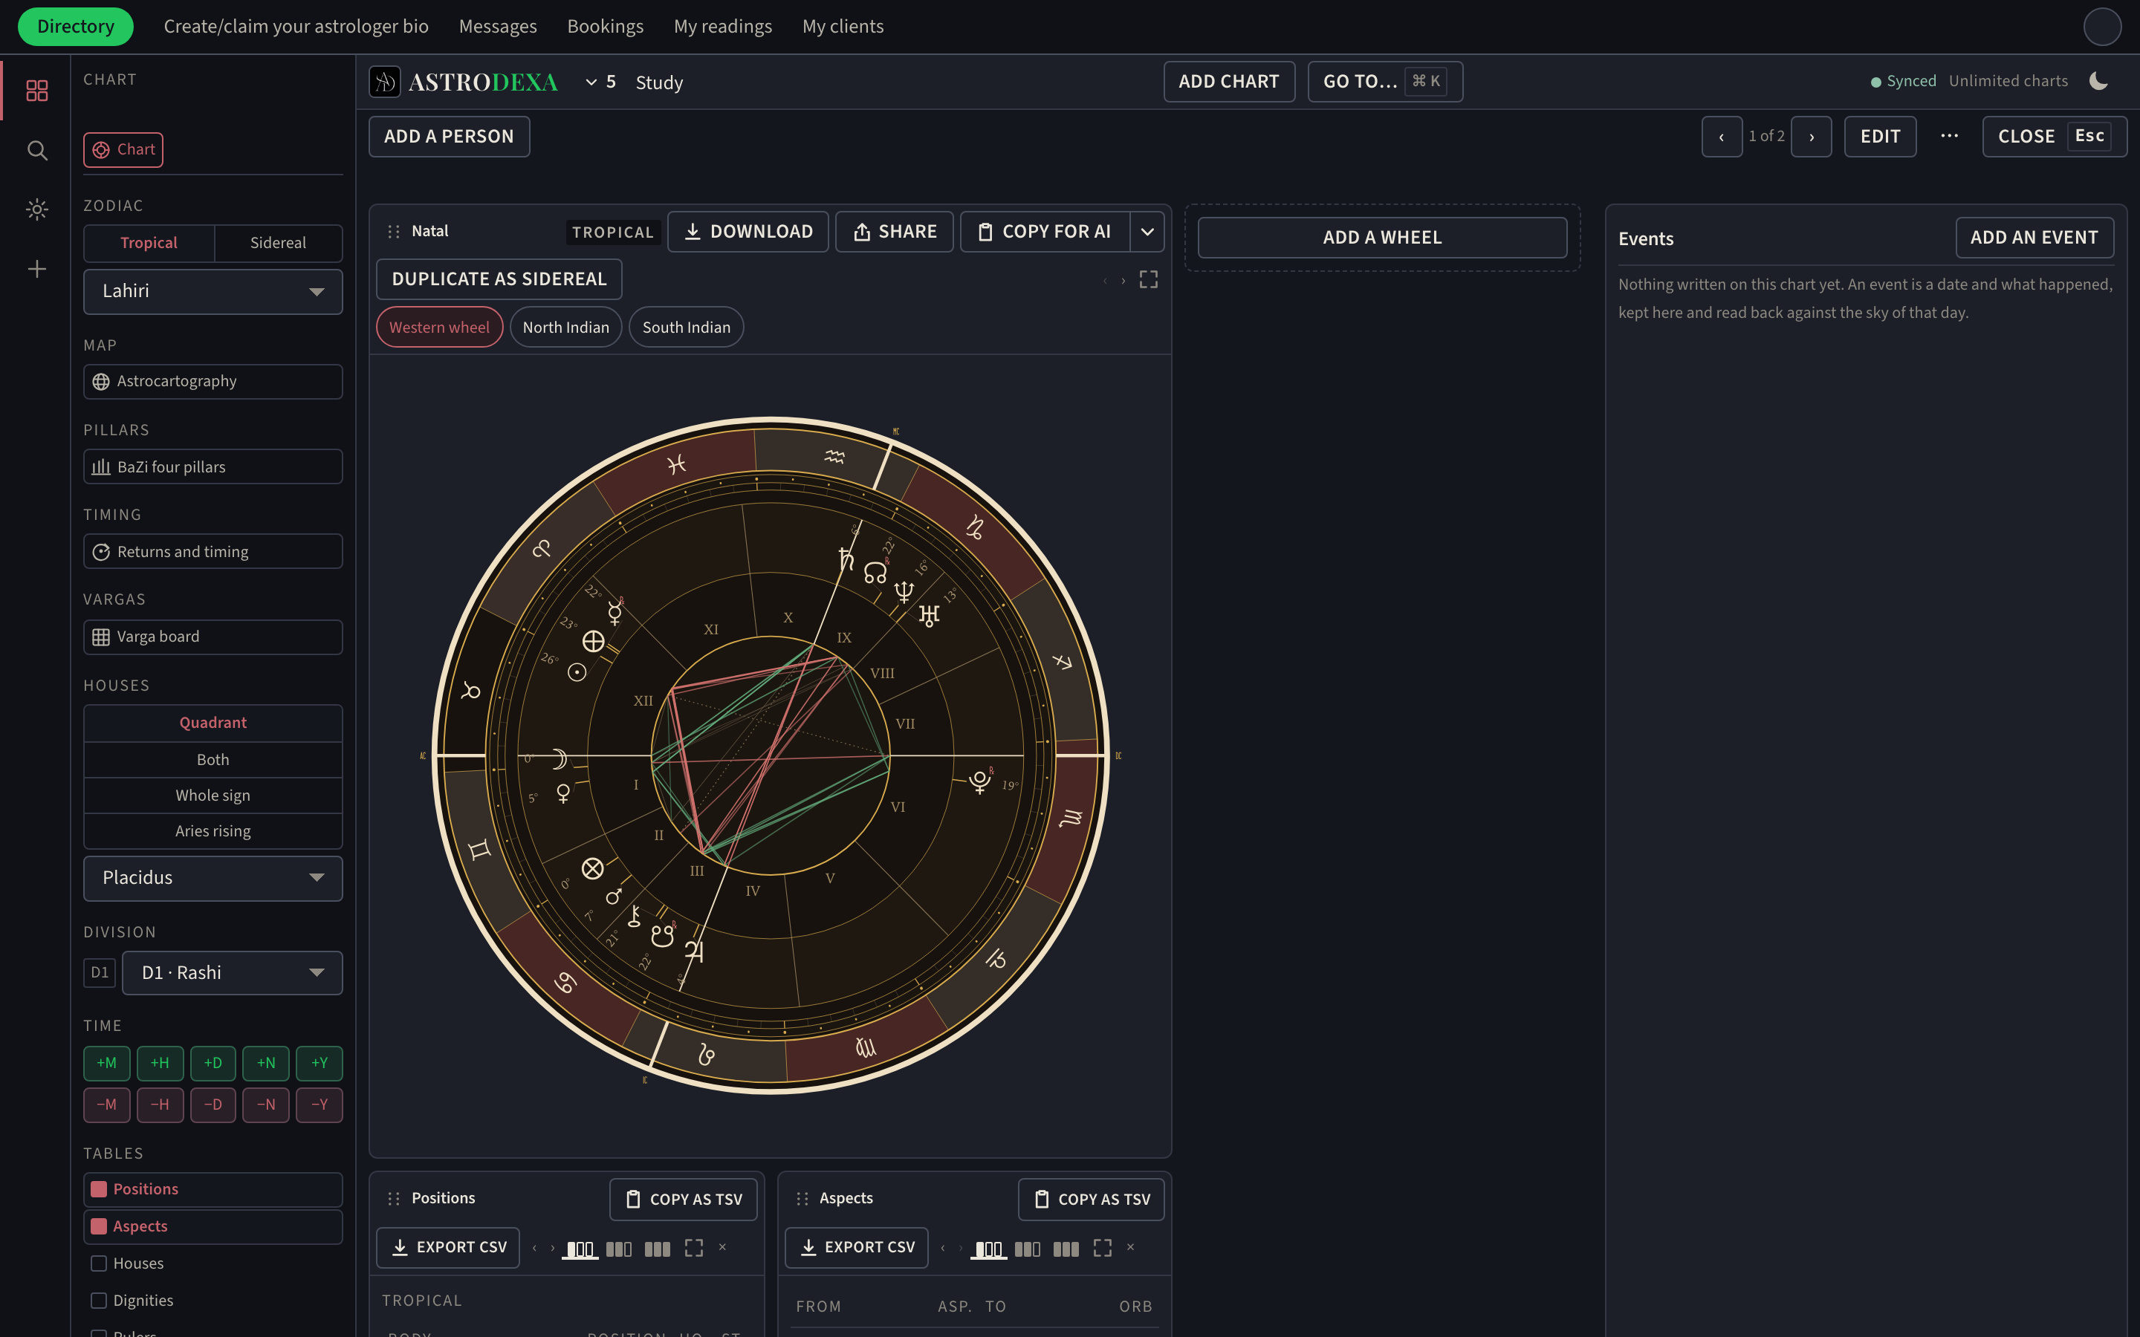Click the ADD A PERSON button

(x=450, y=137)
